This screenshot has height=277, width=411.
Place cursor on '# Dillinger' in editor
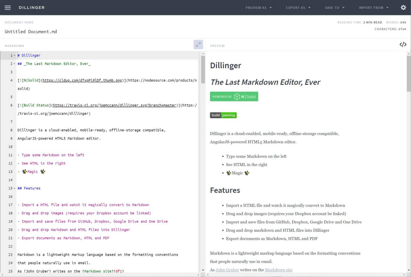[29, 55]
